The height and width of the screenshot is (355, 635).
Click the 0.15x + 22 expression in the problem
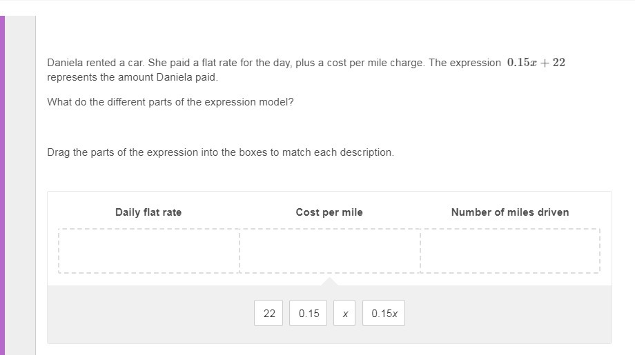tap(536, 63)
